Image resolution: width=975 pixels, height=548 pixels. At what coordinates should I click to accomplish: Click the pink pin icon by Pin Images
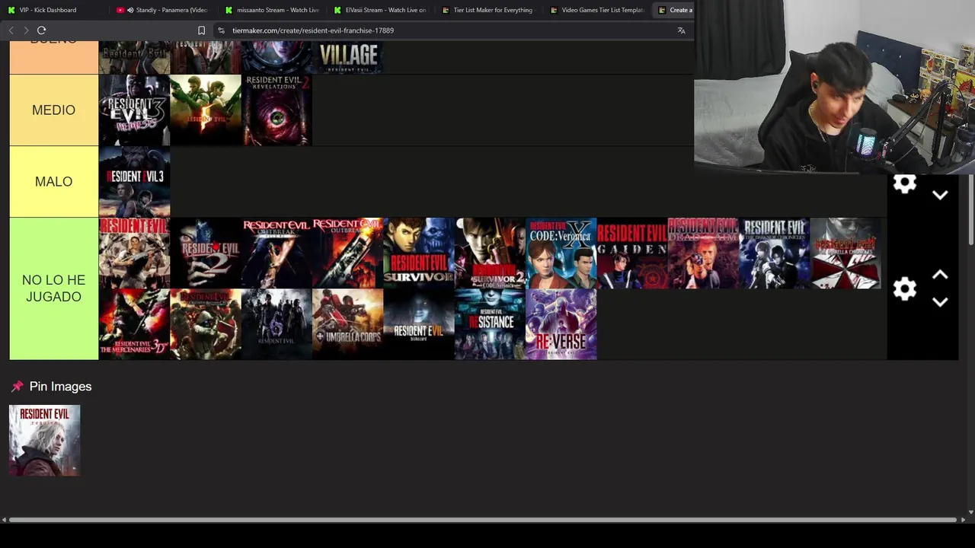[18, 387]
